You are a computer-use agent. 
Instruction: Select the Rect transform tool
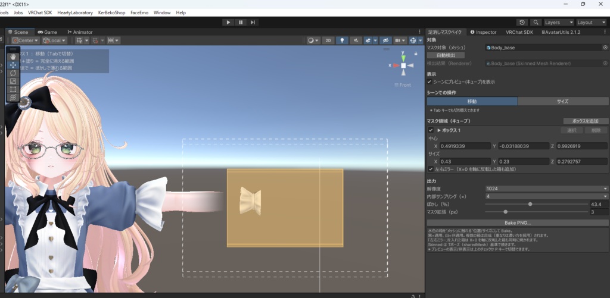(13, 89)
